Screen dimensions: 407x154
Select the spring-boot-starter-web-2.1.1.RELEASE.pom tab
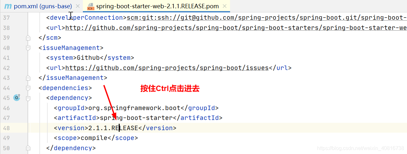point(157,6)
